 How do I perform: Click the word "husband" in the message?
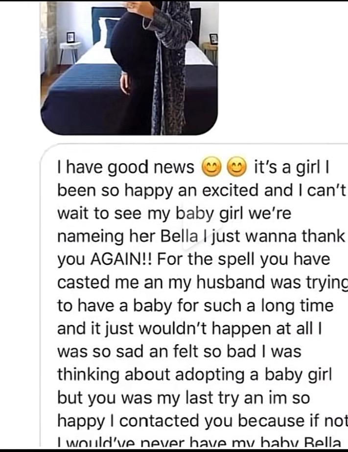[x=231, y=282]
